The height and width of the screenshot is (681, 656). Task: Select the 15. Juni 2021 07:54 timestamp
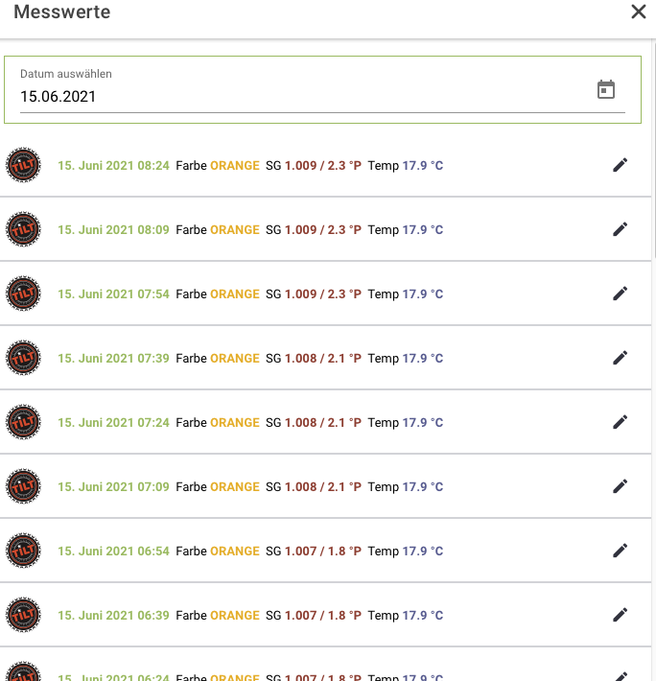(113, 294)
